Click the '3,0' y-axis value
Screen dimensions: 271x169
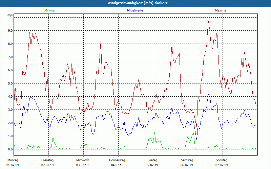coord(10,110)
